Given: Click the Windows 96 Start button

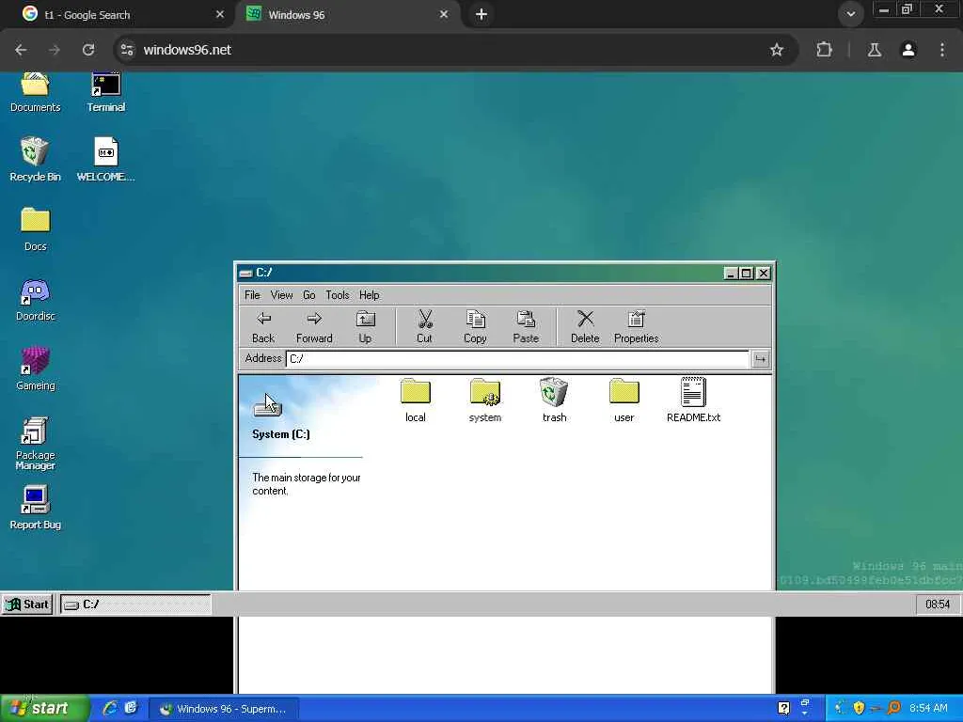Looking at the screenshot, I should point(27,604).
